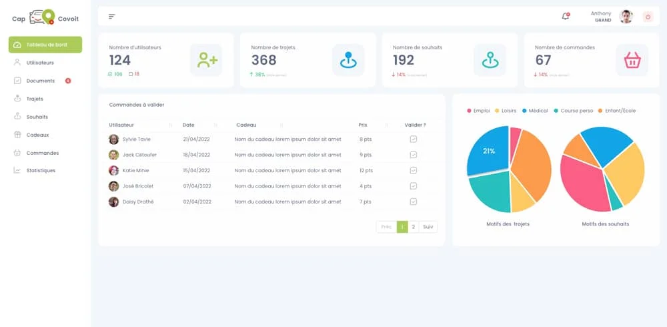
Task: Click the 12 pts price cell
Action: (366, 170)
